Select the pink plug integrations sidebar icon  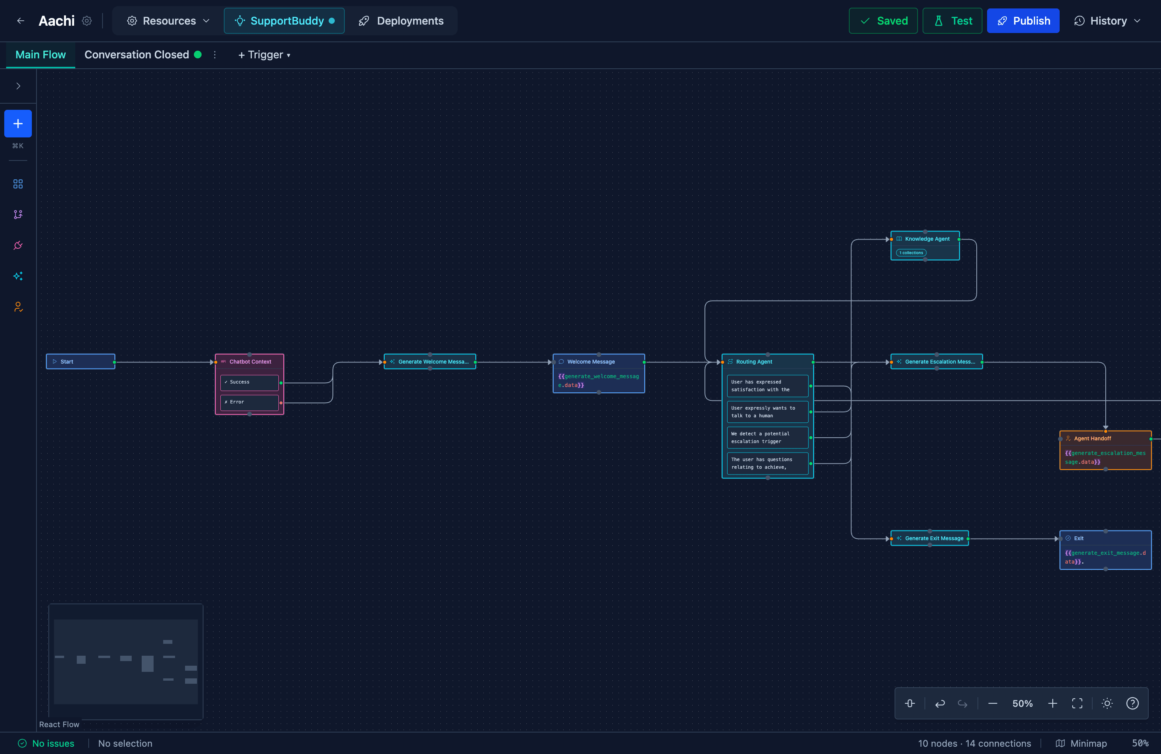coord(18,245)
